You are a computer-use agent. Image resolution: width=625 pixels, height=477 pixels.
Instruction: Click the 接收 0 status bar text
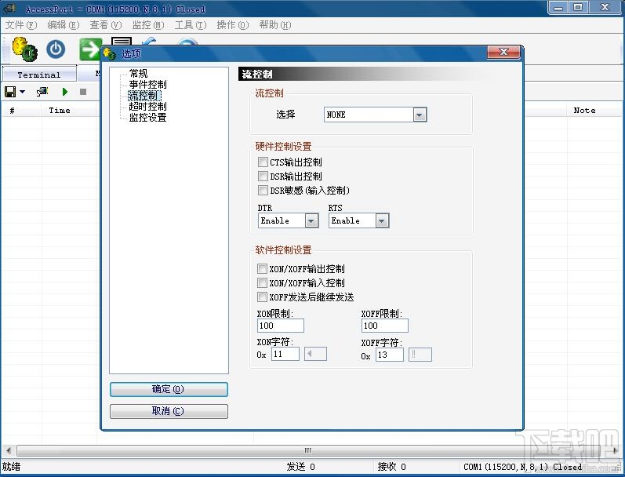[392, 467]
